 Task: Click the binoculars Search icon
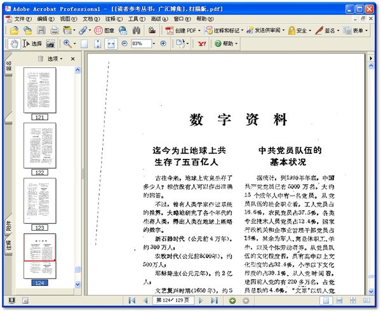(x=137, y=31)
